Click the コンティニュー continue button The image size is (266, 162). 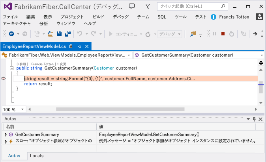123,34
